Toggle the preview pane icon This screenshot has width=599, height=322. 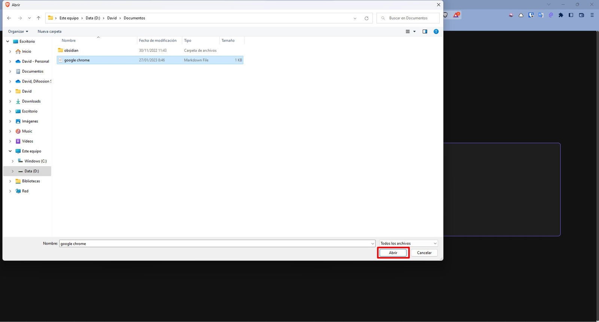[x=425, y=31]
